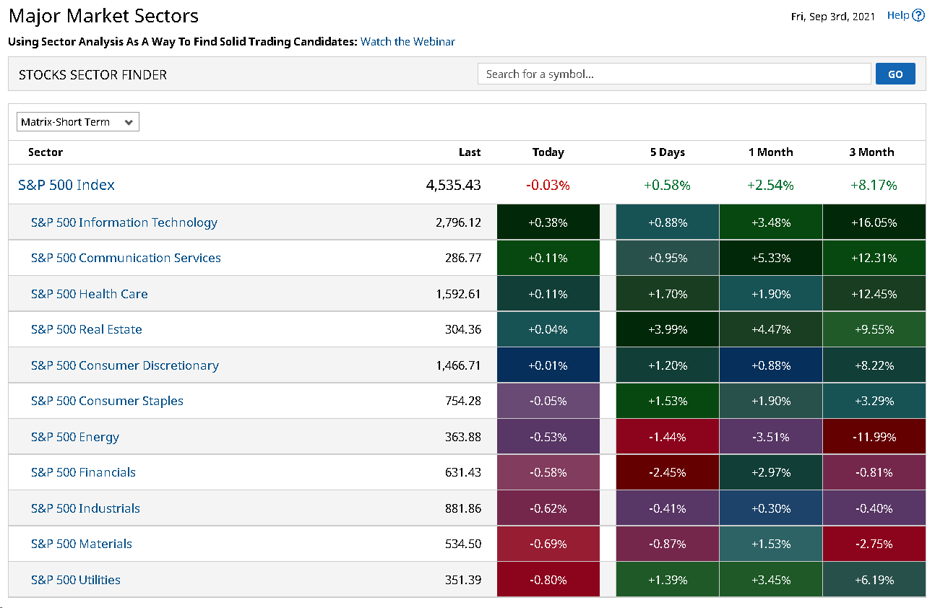Open S&P 500 Real Estate sector
Image resolution: width=935 pixels, height=608 pixels.
[87, 329]
